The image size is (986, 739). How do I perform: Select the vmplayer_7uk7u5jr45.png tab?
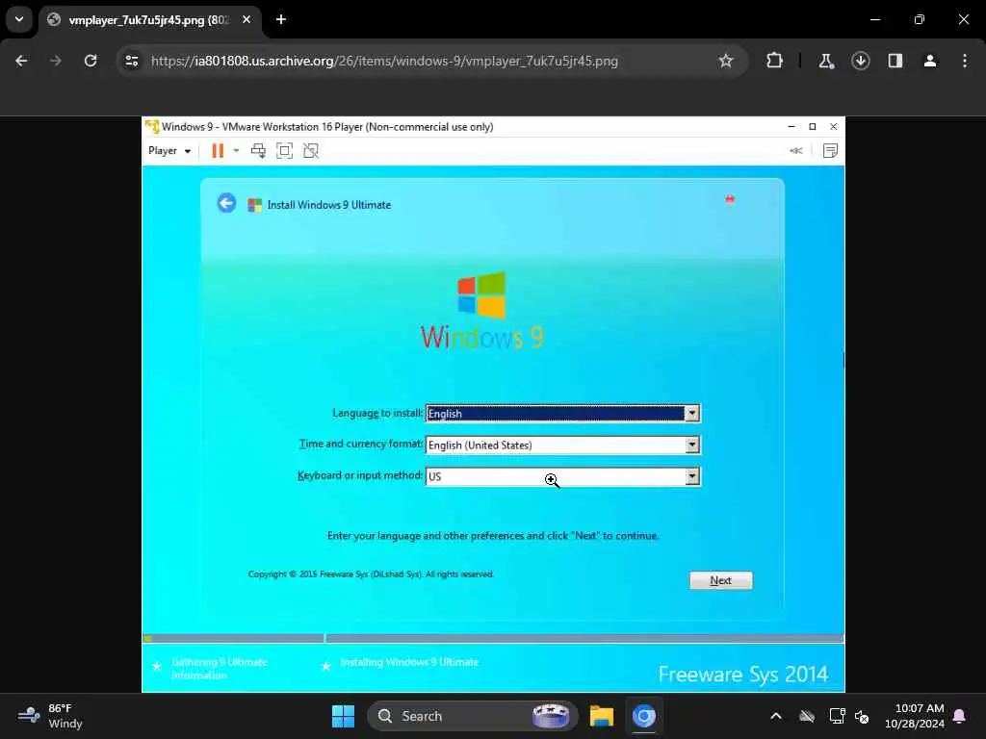coord(149,20)
